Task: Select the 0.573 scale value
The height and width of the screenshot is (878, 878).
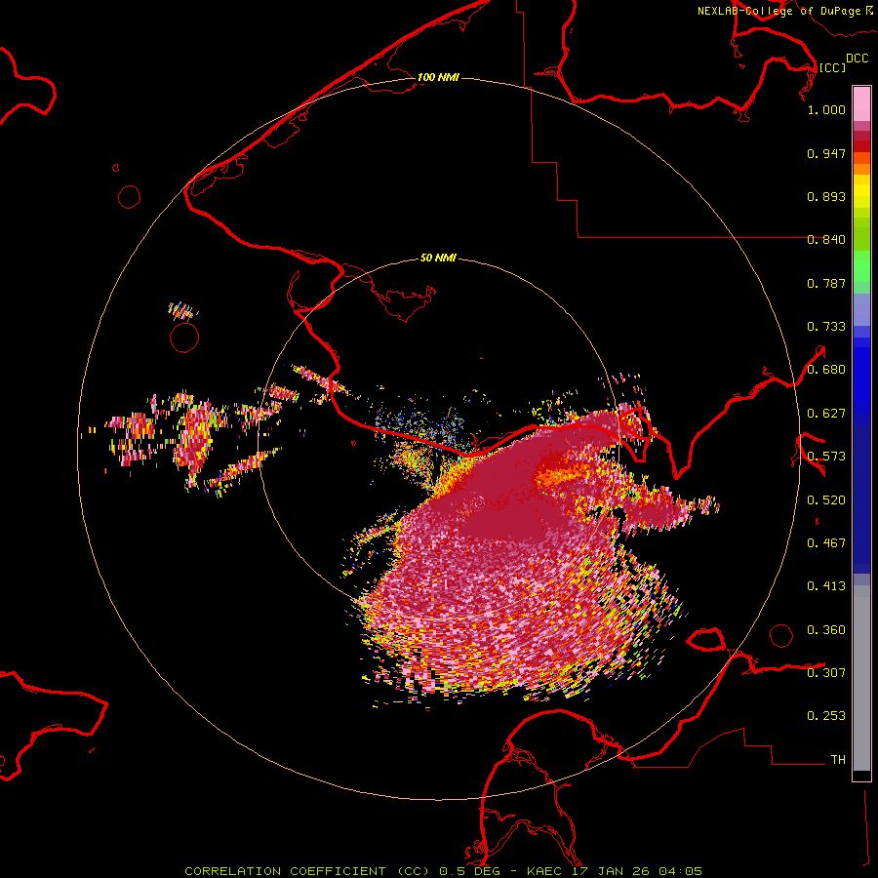Action: 826,457
